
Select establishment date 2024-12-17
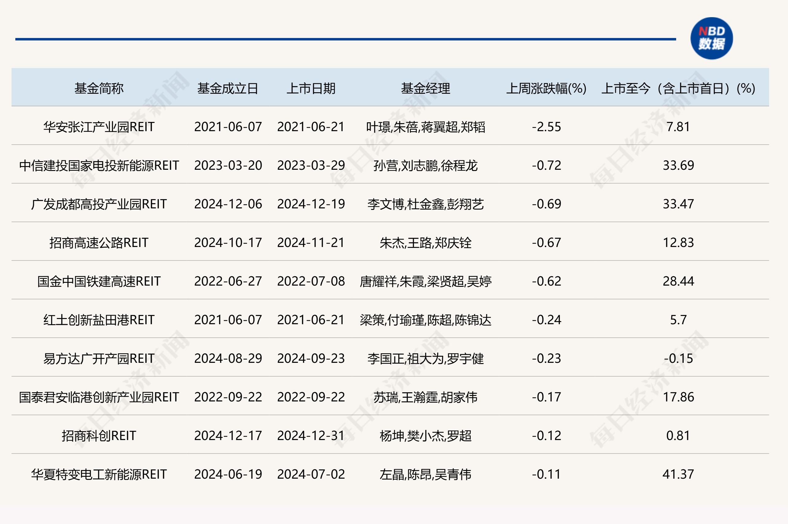coord(228,436)
